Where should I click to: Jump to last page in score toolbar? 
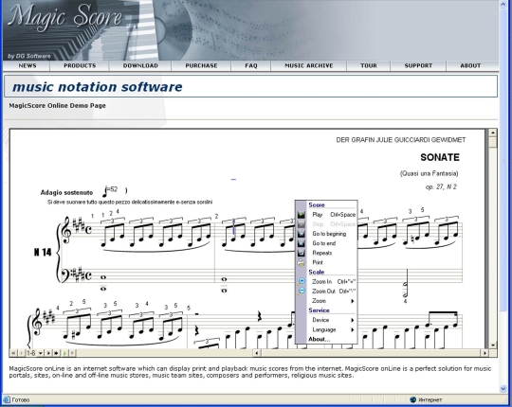[56, 353]
